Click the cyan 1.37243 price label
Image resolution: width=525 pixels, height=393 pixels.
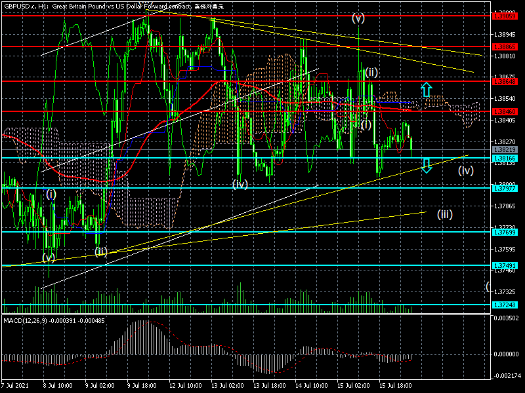coord(505,305)
